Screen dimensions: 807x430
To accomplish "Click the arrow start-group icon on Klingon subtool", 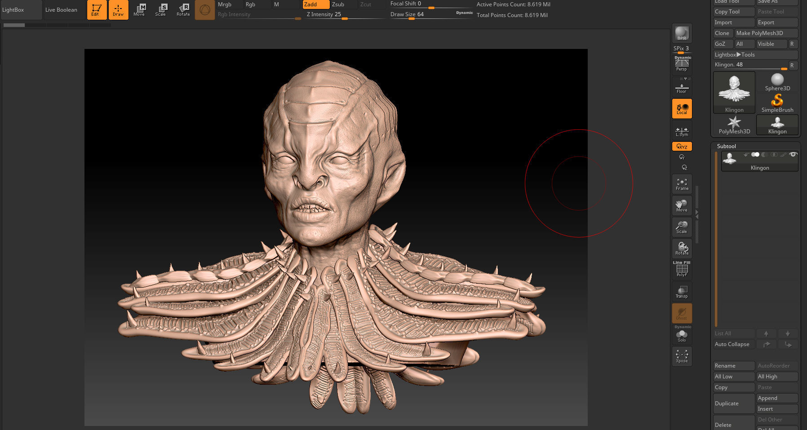I will (x=746, y=154).
